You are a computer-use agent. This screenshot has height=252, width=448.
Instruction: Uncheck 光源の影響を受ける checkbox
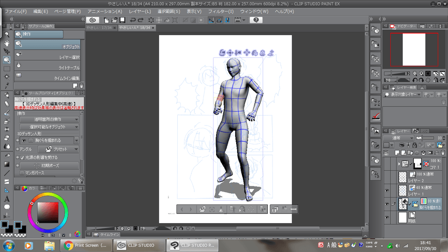[x=22, y=158]
